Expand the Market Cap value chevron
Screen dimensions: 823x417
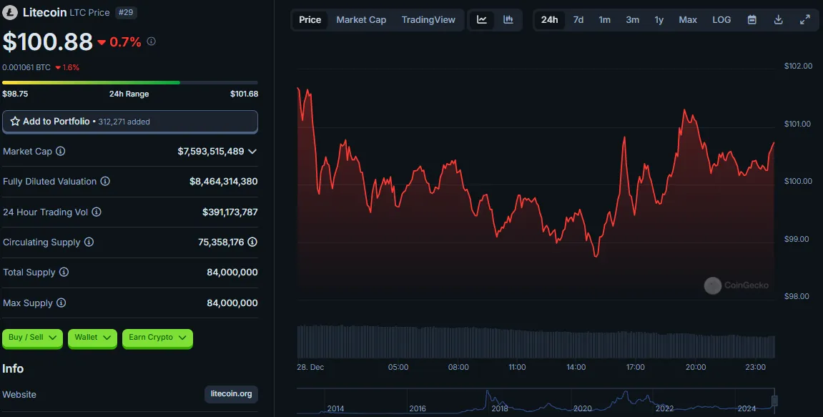tap(252, 151)
